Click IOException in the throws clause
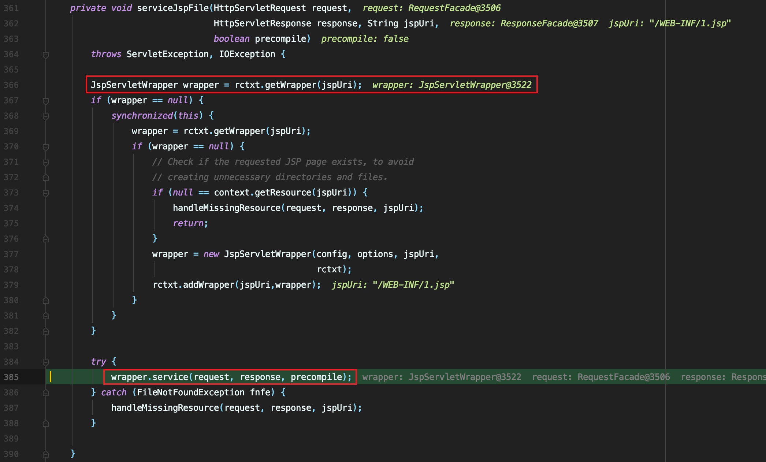The image size is (766, 462). (247, 54)
